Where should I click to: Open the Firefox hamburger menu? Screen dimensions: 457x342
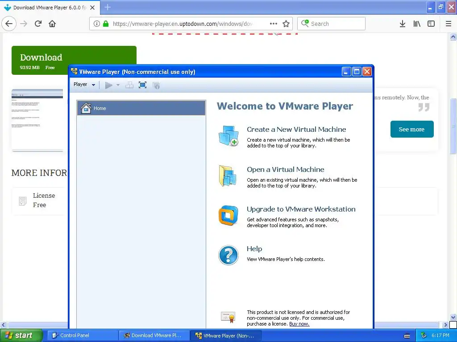[x=448, y=24]
